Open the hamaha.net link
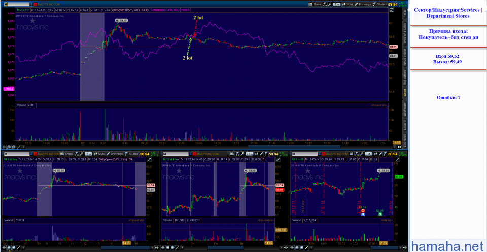The height and width of the screenshot is (252, 487). pyautogui.click(x=447, y=246)
